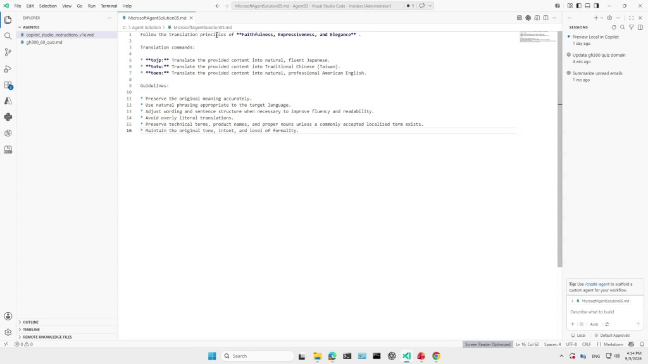Open the Manage gear in activity bar
The image size is (648, 364).
click(x=8, y=332)
